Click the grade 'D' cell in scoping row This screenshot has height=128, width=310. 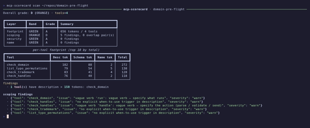(47, 35)
